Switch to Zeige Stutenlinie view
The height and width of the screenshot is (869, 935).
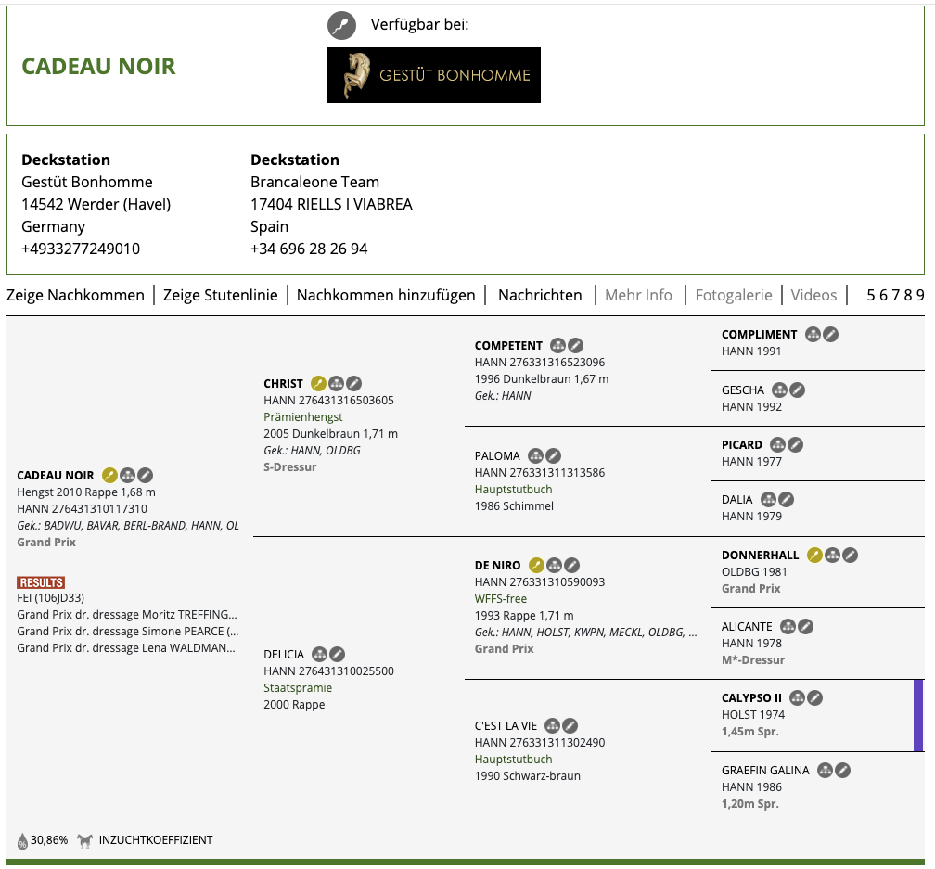pyautogui.click(x=220, y=295)
